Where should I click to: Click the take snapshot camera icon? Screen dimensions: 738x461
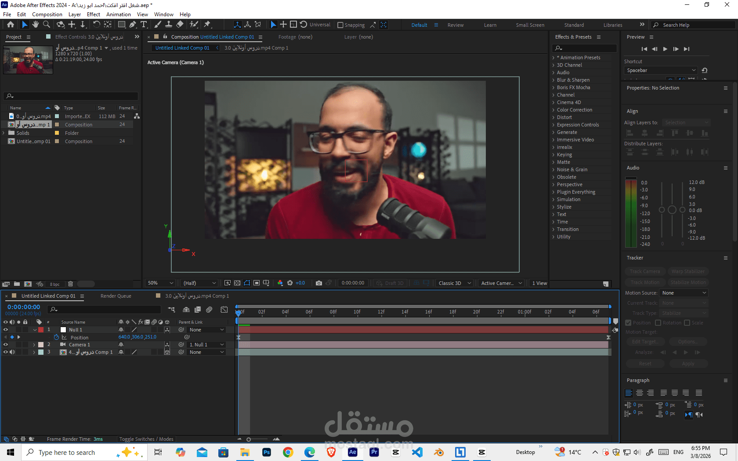click(x=319, y=283)
